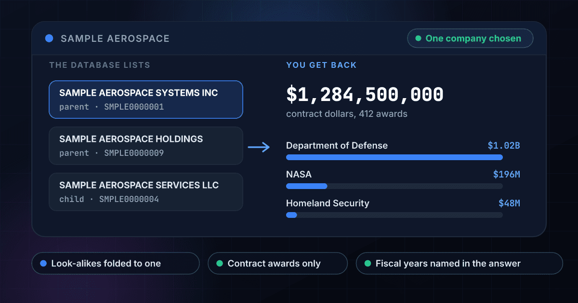Screen dimensions: 578x303
Task: Click the Homeland Security label
Action: tap(328, 203)
